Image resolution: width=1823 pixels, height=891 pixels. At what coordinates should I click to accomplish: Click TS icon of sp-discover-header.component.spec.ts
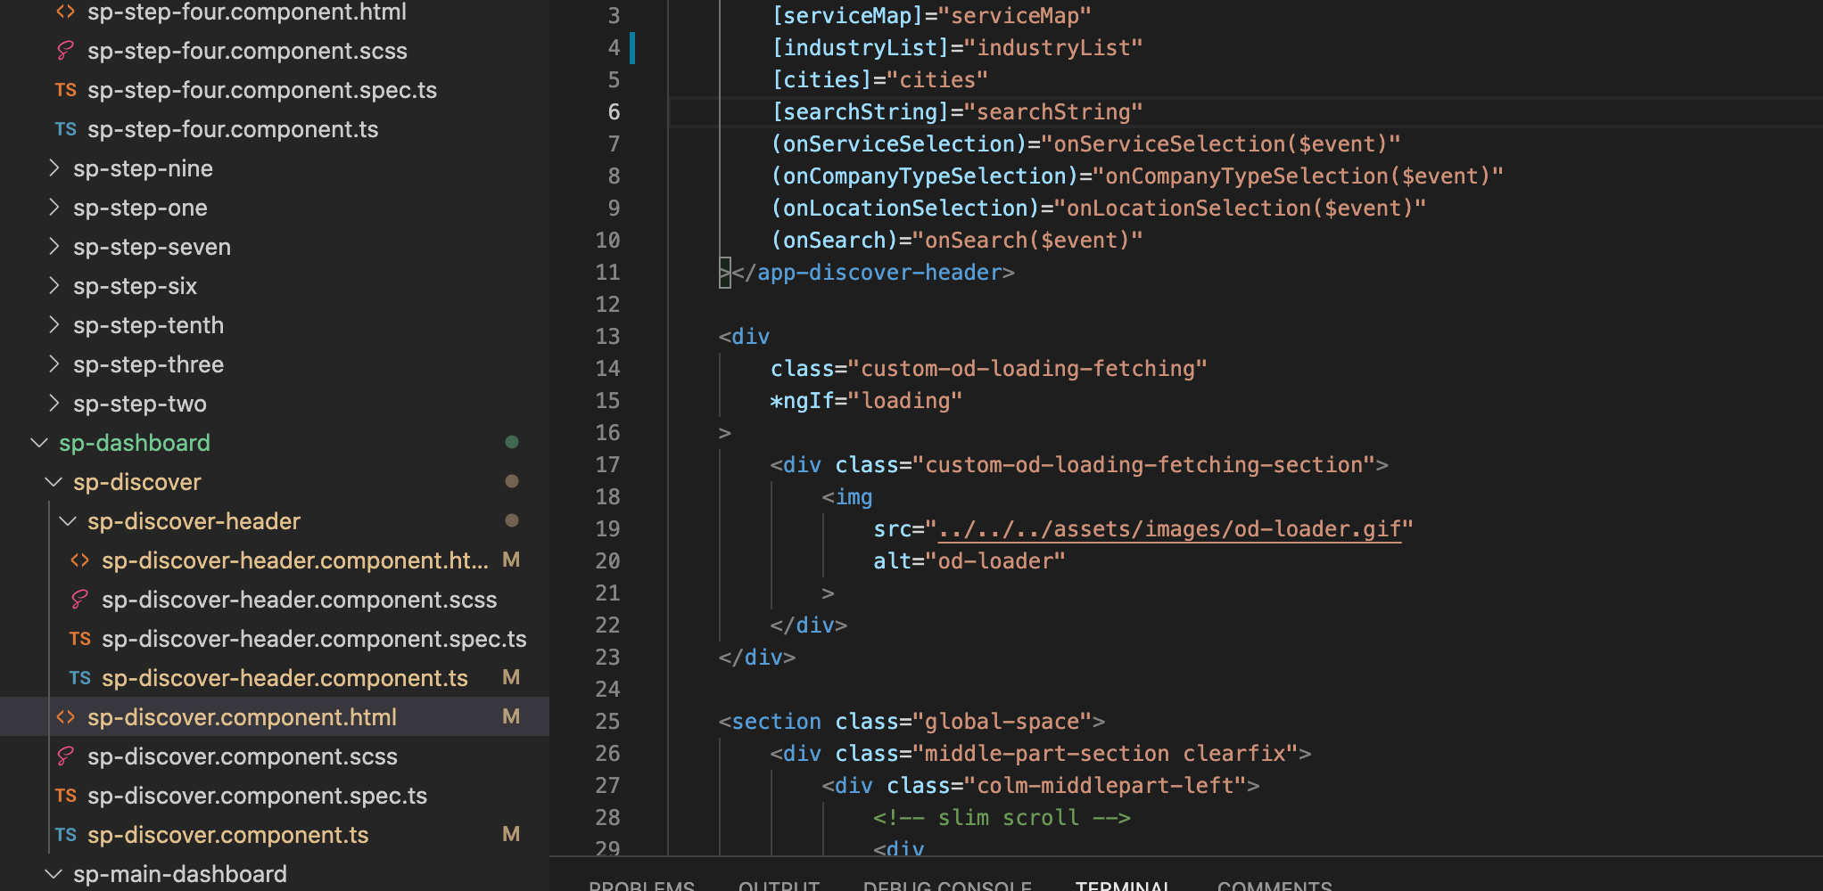(79, 639)
